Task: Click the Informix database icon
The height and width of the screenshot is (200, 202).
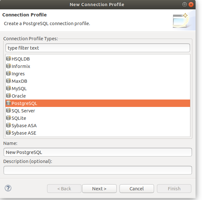Action: 8,66
